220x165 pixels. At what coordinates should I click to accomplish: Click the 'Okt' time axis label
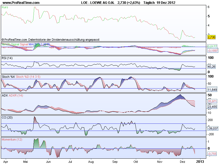[136, 162]
